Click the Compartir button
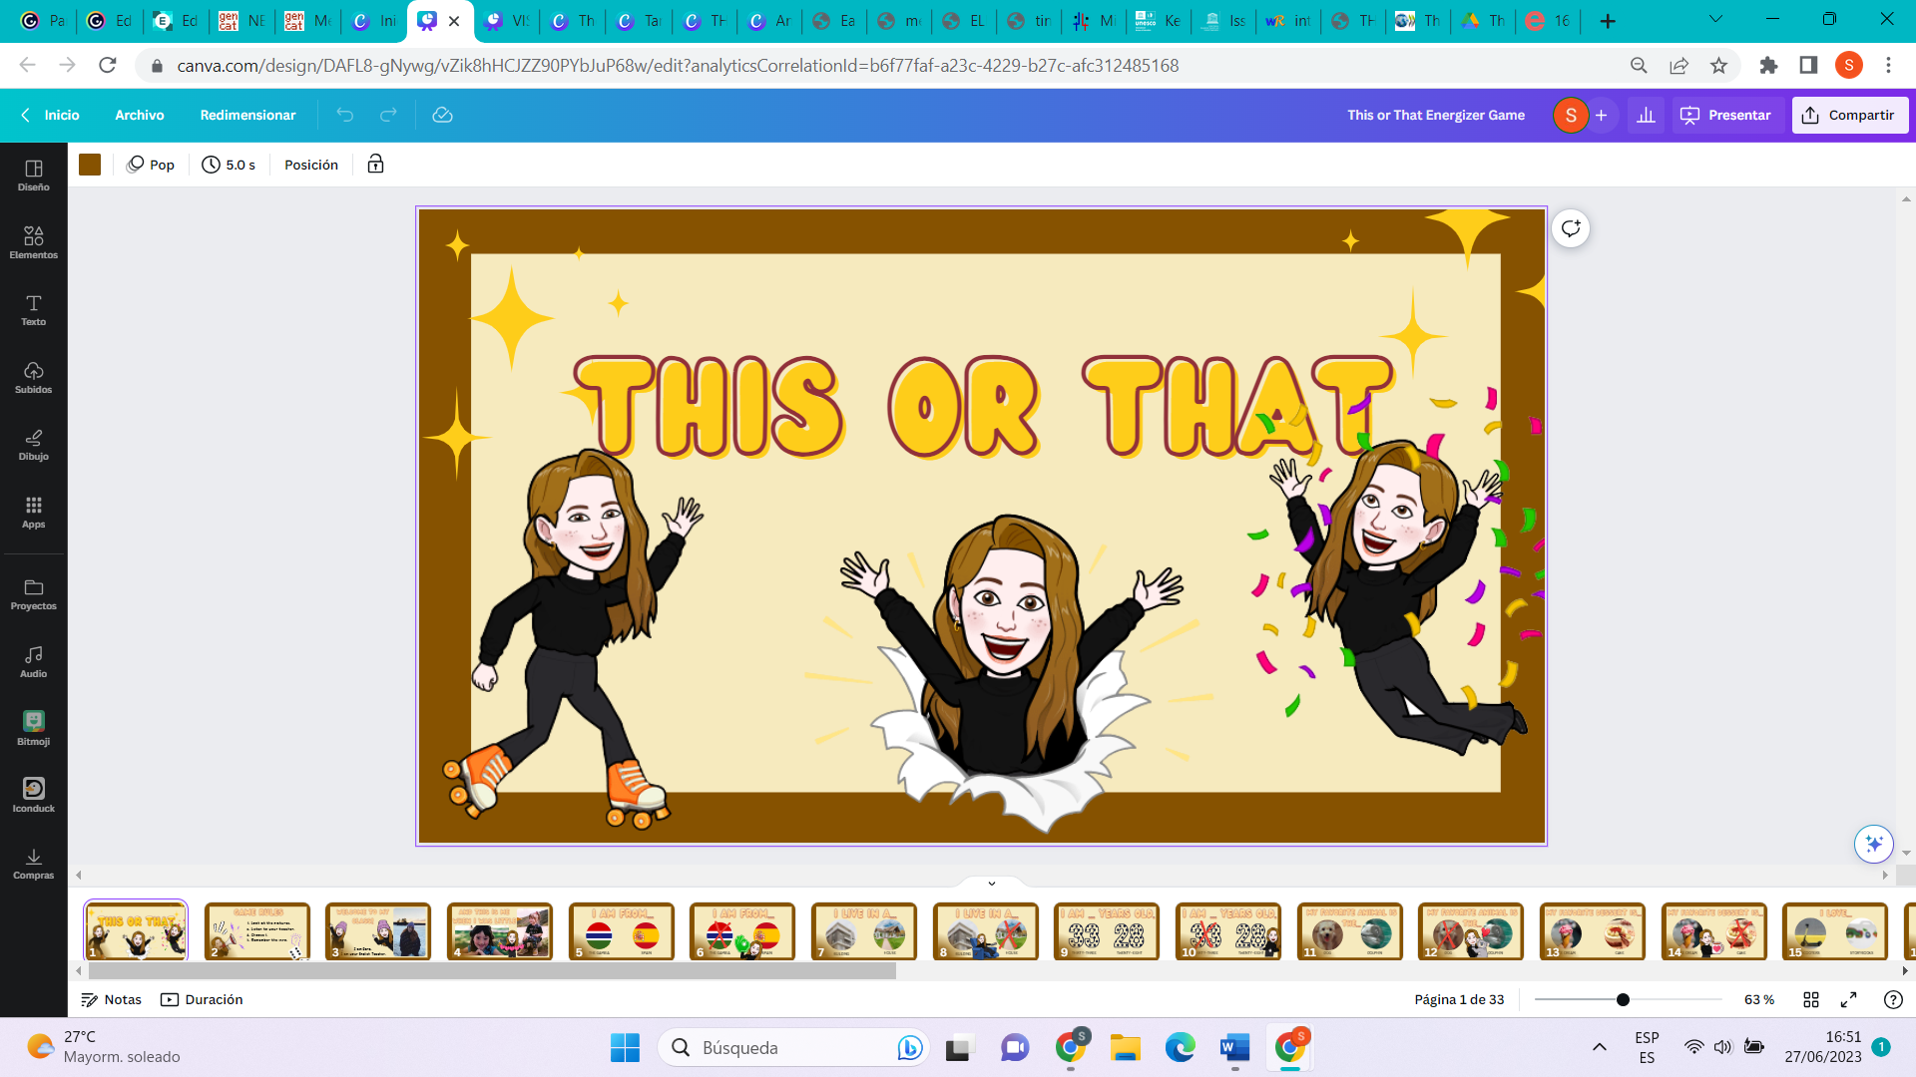The height and width of the screenshot is (1077, 1916). (x=1849, y=115)
